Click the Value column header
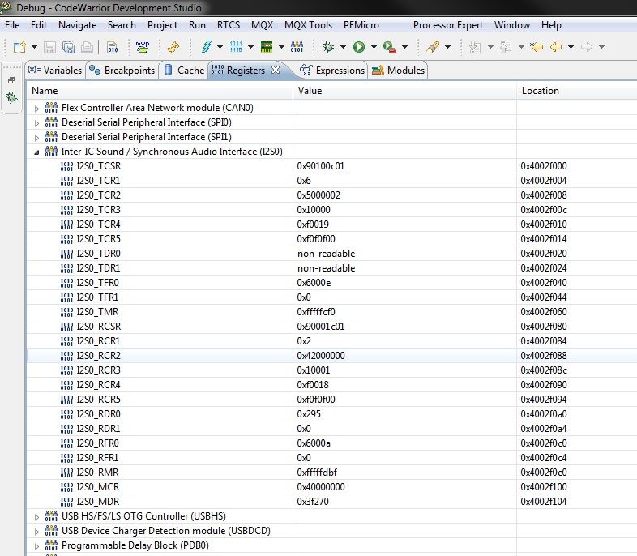 tap(404, 91)
